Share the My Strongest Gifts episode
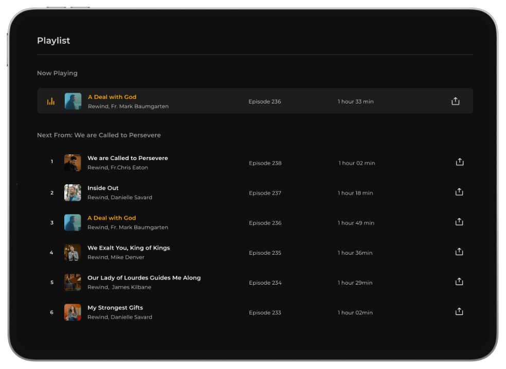 pyautogui.click(x=459, y=311)
